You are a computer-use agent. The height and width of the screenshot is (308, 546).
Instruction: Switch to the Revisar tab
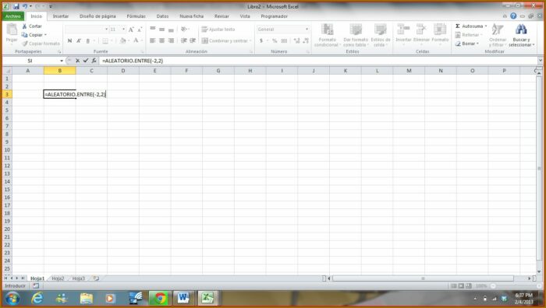pos(222,16)
